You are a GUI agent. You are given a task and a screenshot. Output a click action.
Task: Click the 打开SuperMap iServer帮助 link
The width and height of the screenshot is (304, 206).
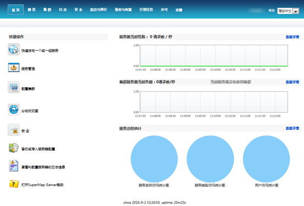click(x=42, y=185)
